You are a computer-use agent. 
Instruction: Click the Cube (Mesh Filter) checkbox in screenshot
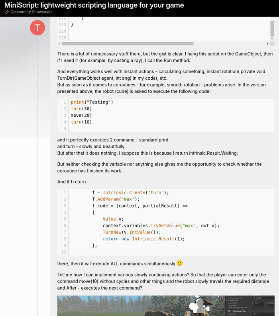228,311
